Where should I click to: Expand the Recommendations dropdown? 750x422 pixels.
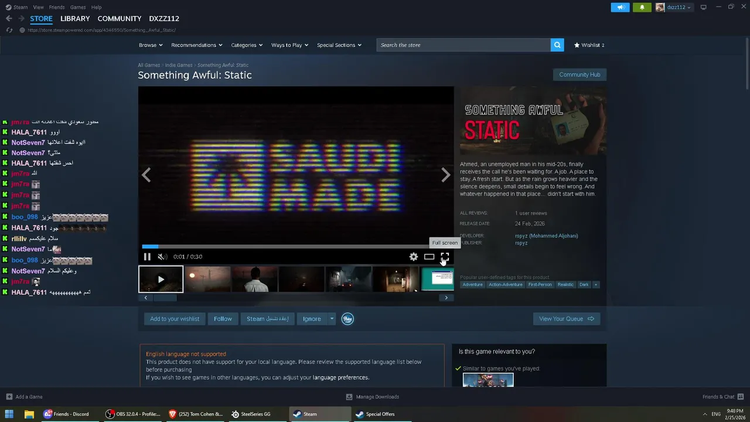[x=197, y=45]
